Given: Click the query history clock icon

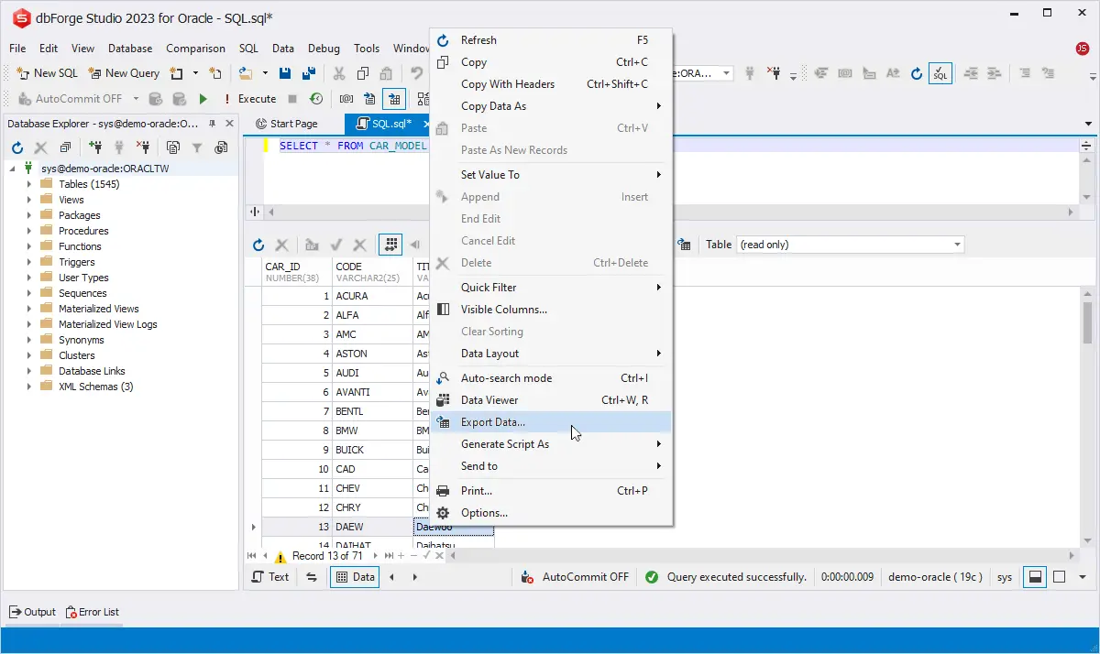Looking at the screenshot, I should pos(316,99).
